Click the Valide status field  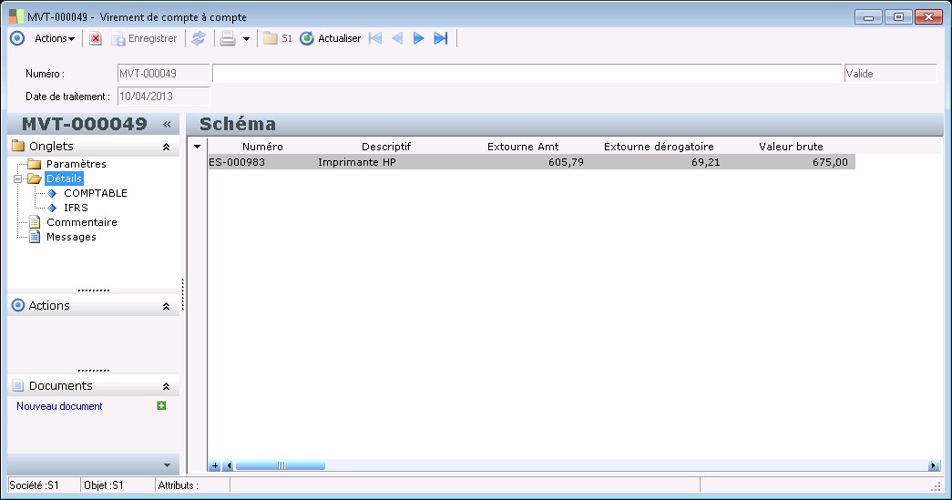(x=890, y=74)
